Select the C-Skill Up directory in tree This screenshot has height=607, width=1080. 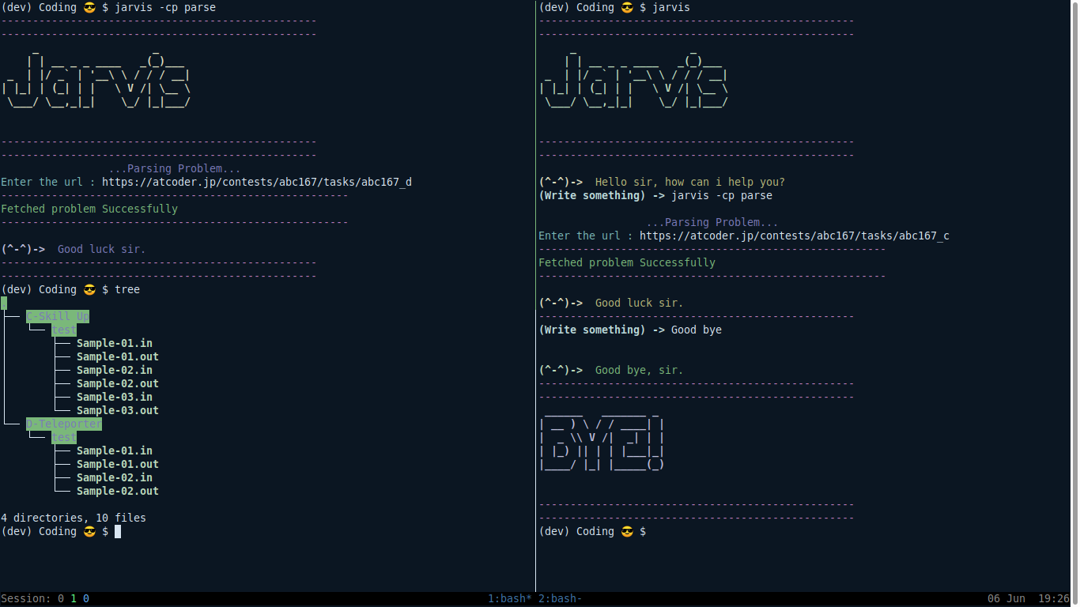(58, 316)
